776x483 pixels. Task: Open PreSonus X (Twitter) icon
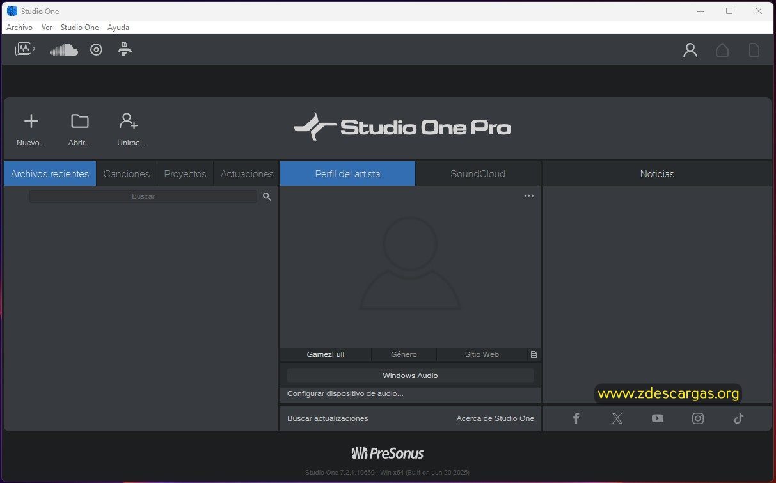[x=617, y=418]
